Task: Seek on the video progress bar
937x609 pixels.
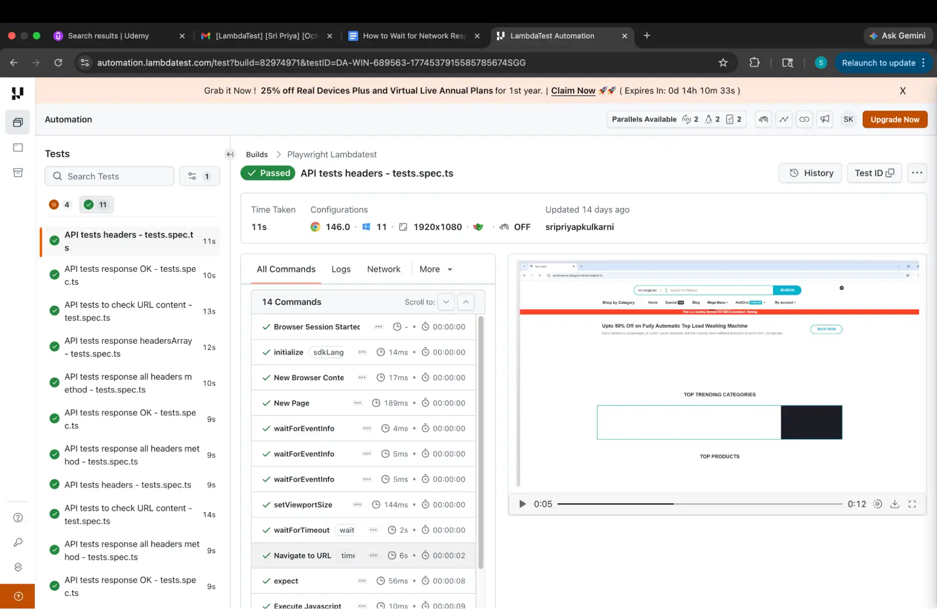Action: click(700, 504)
